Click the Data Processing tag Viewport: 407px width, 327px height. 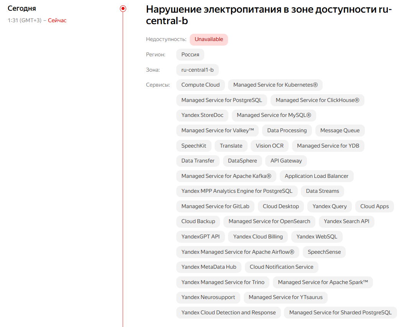pos(287,131)
